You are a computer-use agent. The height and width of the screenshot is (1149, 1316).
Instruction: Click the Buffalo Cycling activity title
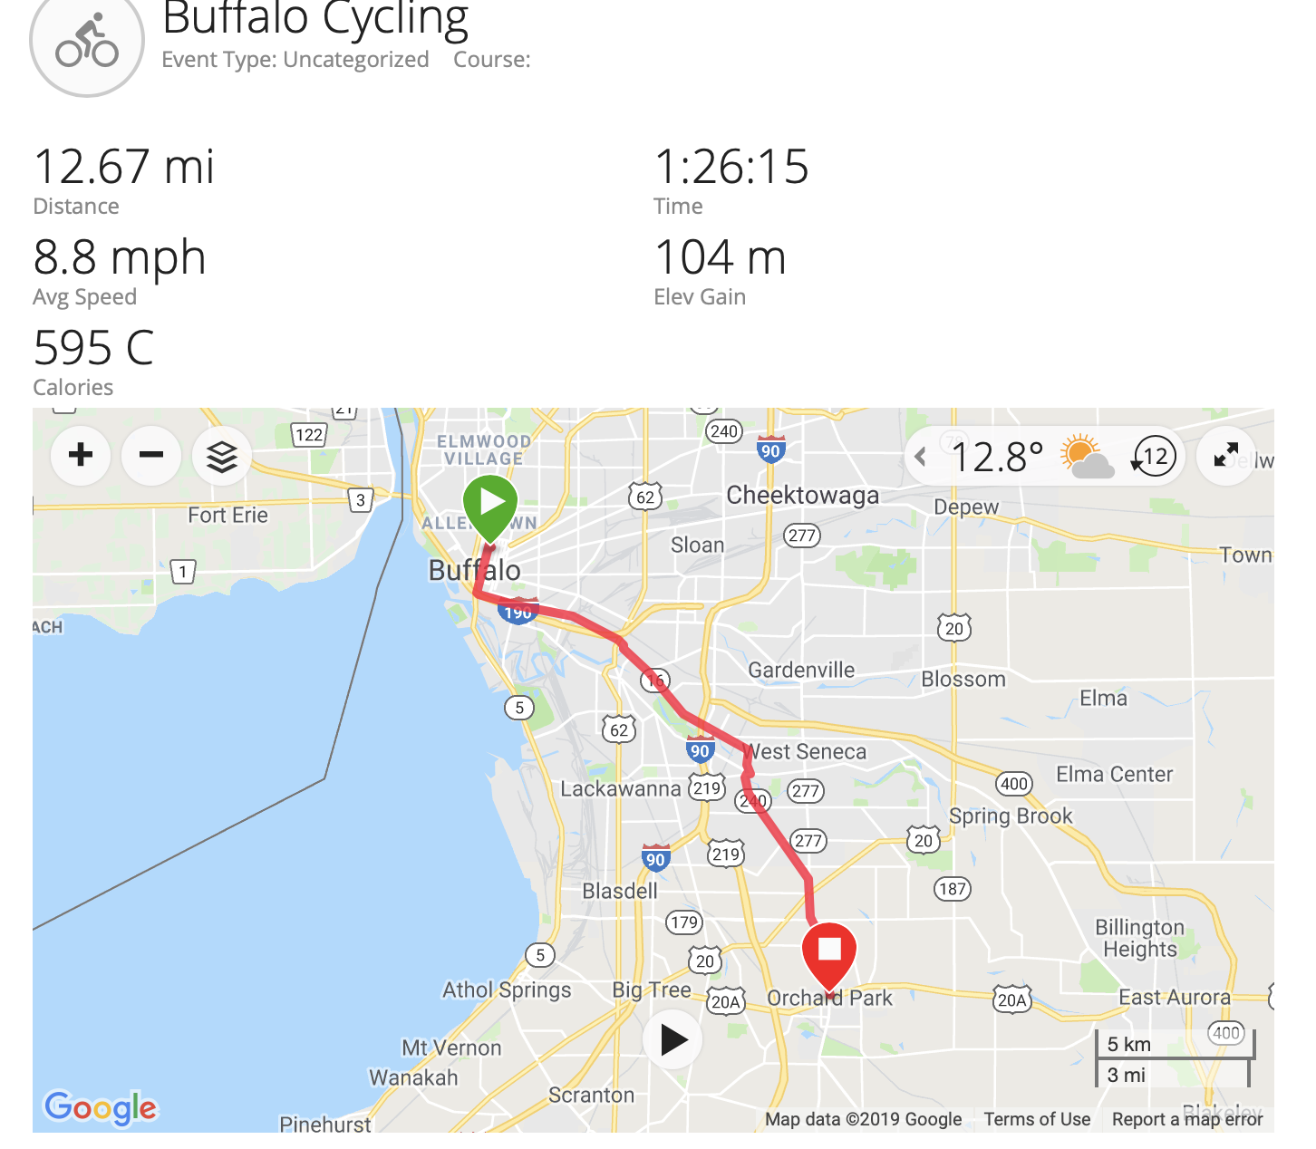[315, 20]
